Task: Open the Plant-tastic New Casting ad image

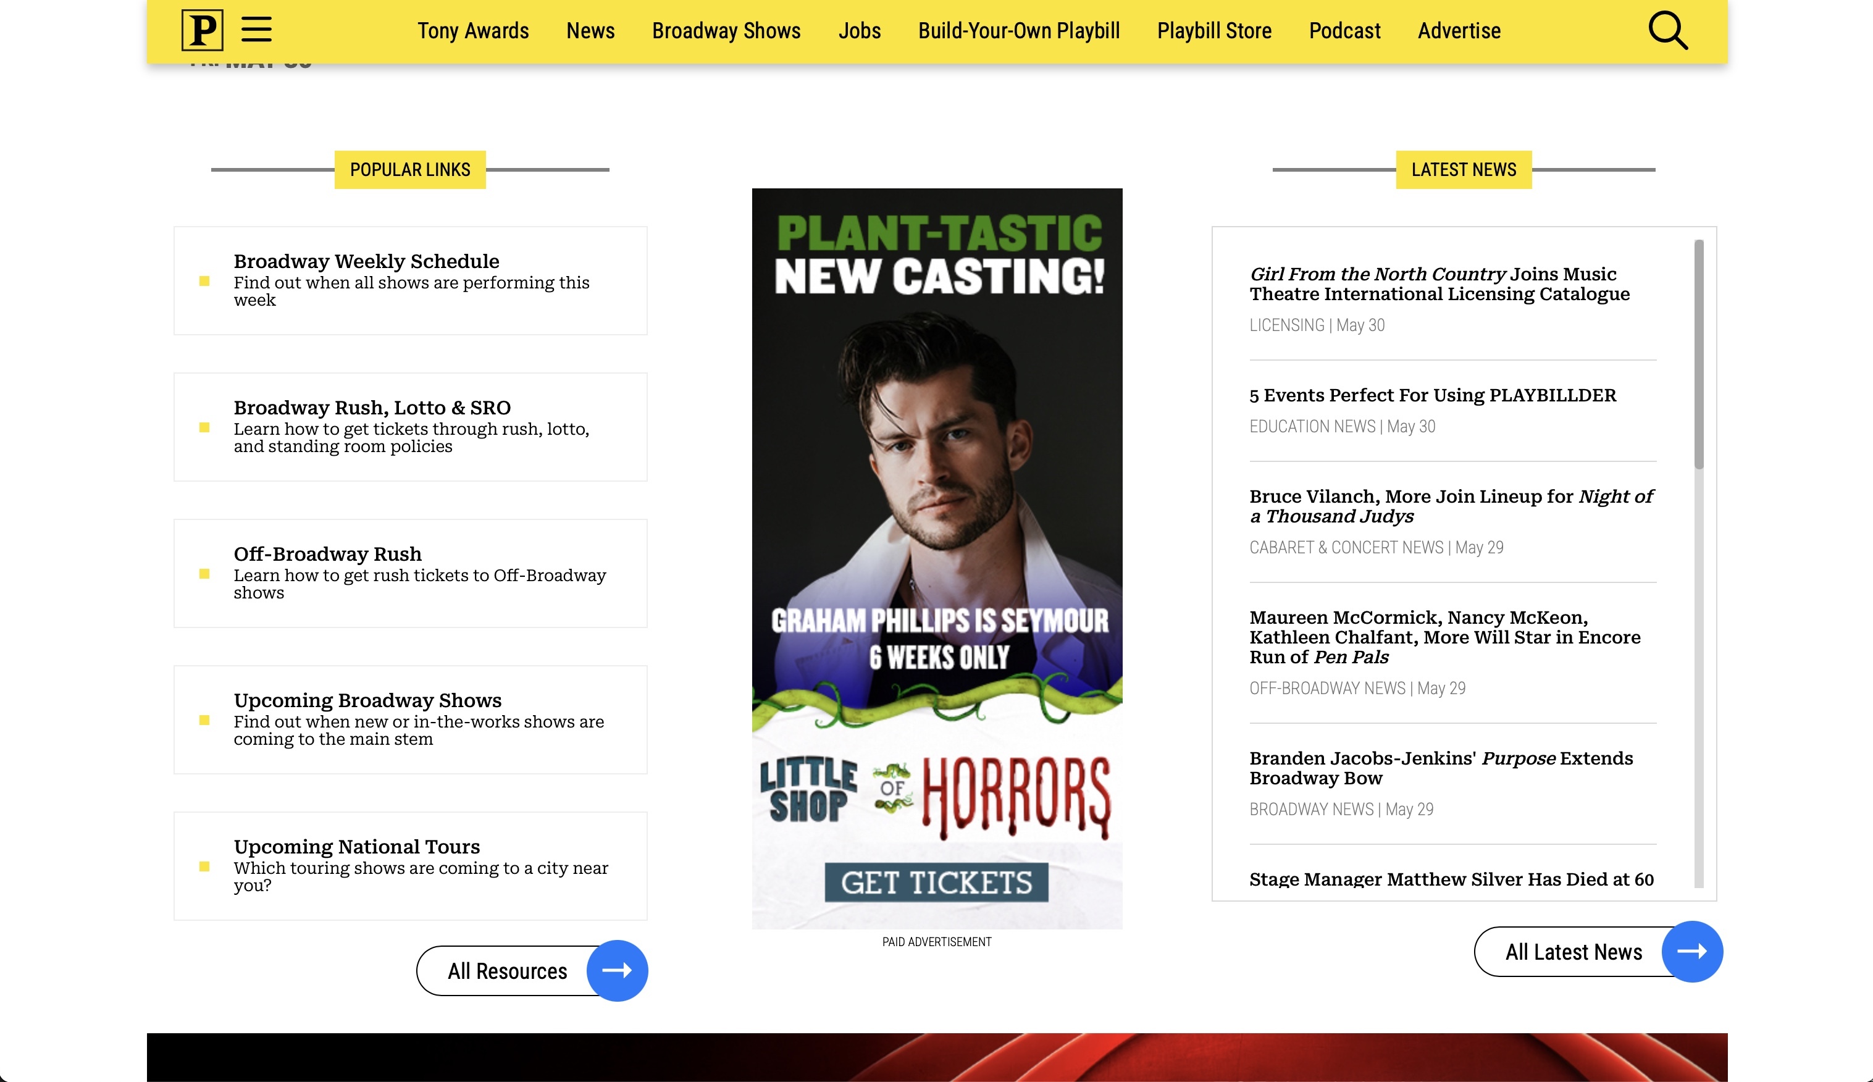Action: [937, 558]
